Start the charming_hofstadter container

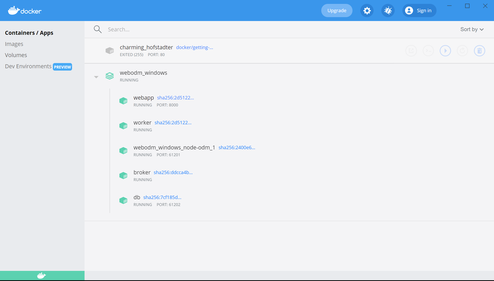tap(445, 51)
